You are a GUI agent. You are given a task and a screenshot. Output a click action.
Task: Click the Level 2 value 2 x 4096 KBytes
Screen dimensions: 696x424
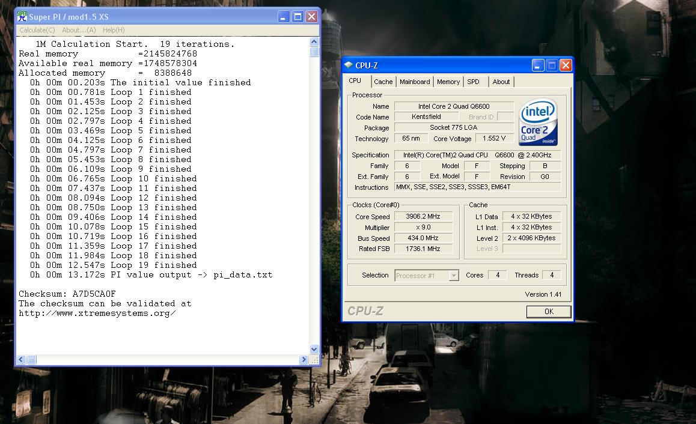531,238
